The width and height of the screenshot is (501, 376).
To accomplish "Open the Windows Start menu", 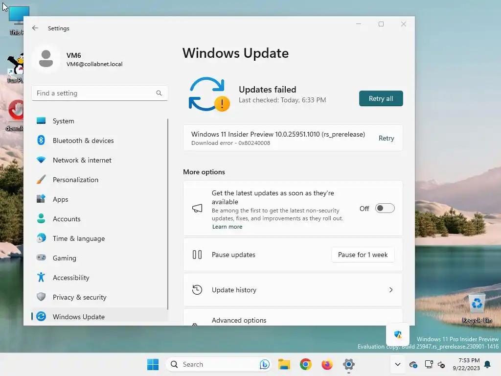I will [153, 364].
